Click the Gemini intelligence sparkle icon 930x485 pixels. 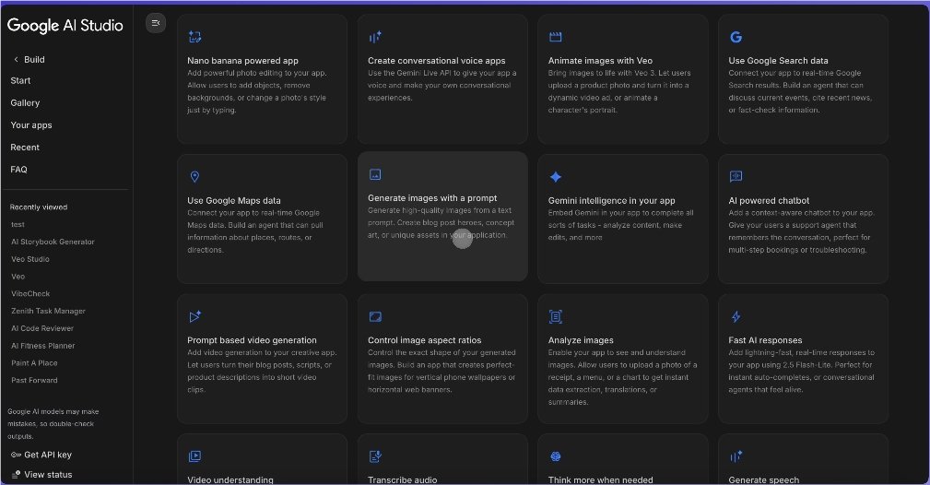click(x=556, y=177)
